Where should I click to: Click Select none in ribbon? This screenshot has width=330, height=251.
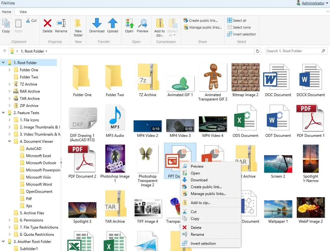239,27
